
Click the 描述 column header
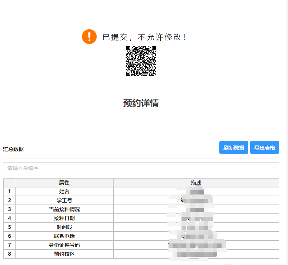(196, 183)
